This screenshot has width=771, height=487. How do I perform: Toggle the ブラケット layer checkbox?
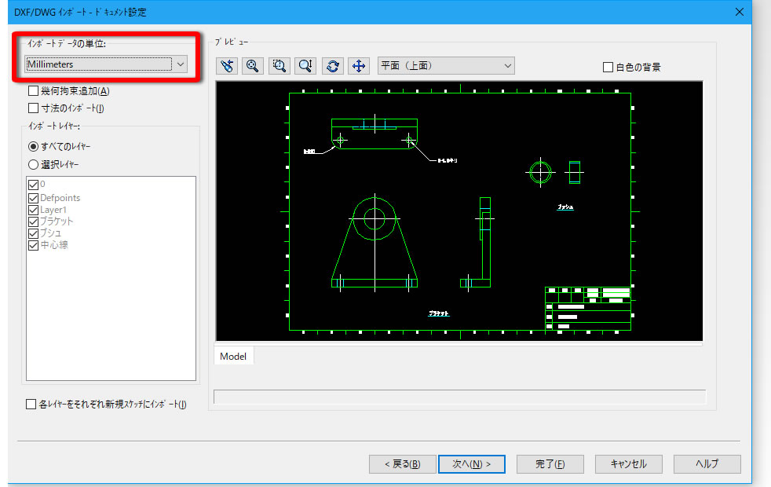tap(34, 222)
